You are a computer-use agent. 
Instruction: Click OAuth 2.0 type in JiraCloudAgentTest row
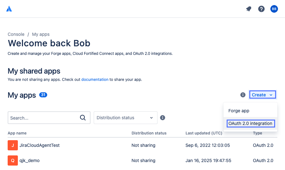click(263, 145)
